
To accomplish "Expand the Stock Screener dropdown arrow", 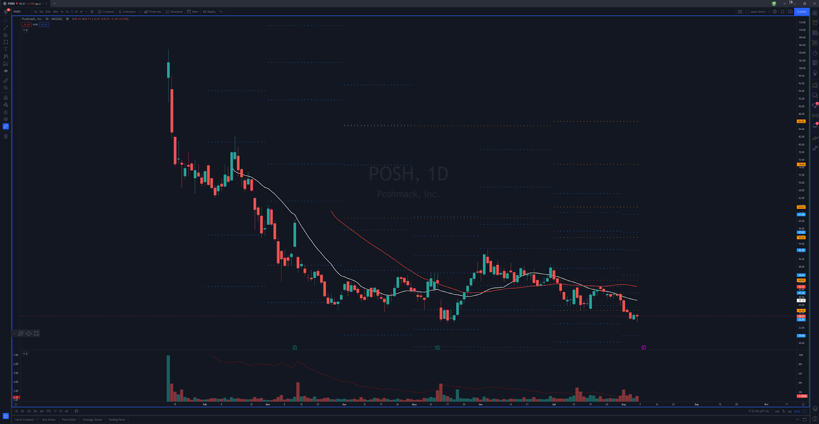I will coord(37,419).
